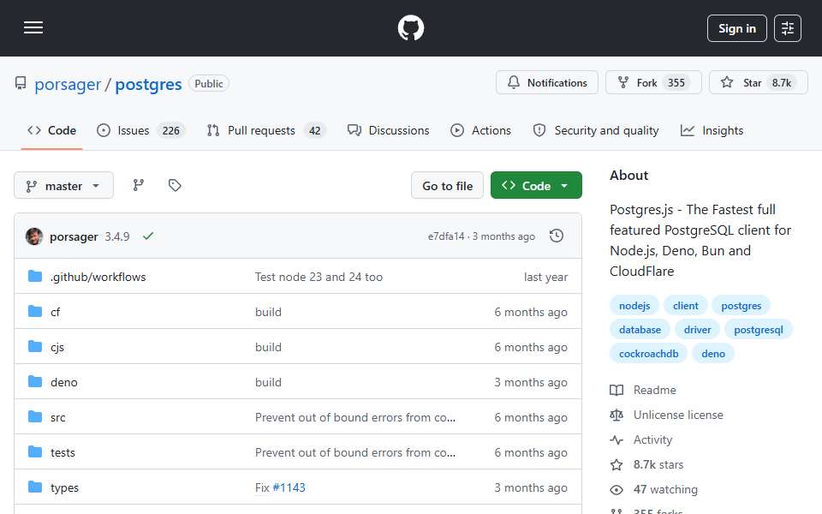Click the Go to file button

coord(447,186)
